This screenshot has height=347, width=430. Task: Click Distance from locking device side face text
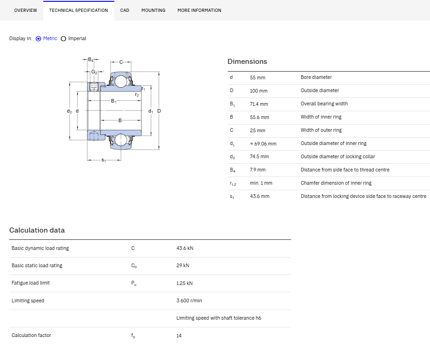(363, 196)
